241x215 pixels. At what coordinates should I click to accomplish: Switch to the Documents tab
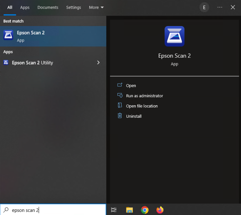pos(48,7)
